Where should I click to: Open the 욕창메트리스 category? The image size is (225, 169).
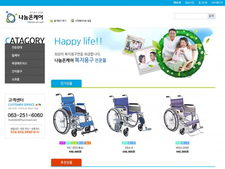(x=25, y=63)
